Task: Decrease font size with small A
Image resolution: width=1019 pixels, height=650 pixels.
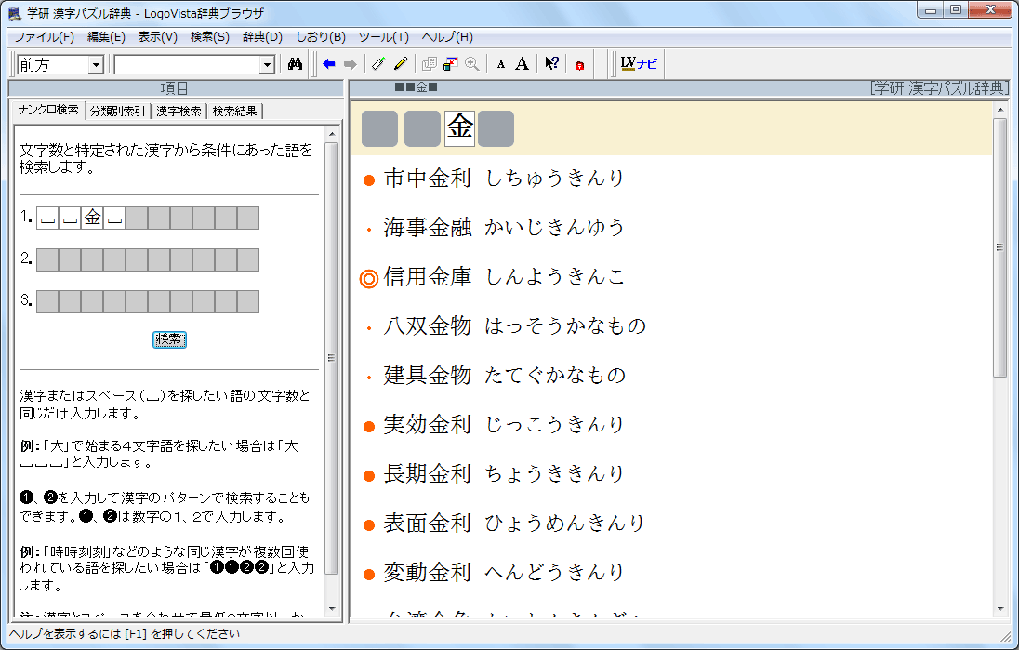Action: click(x=500, y=64)
